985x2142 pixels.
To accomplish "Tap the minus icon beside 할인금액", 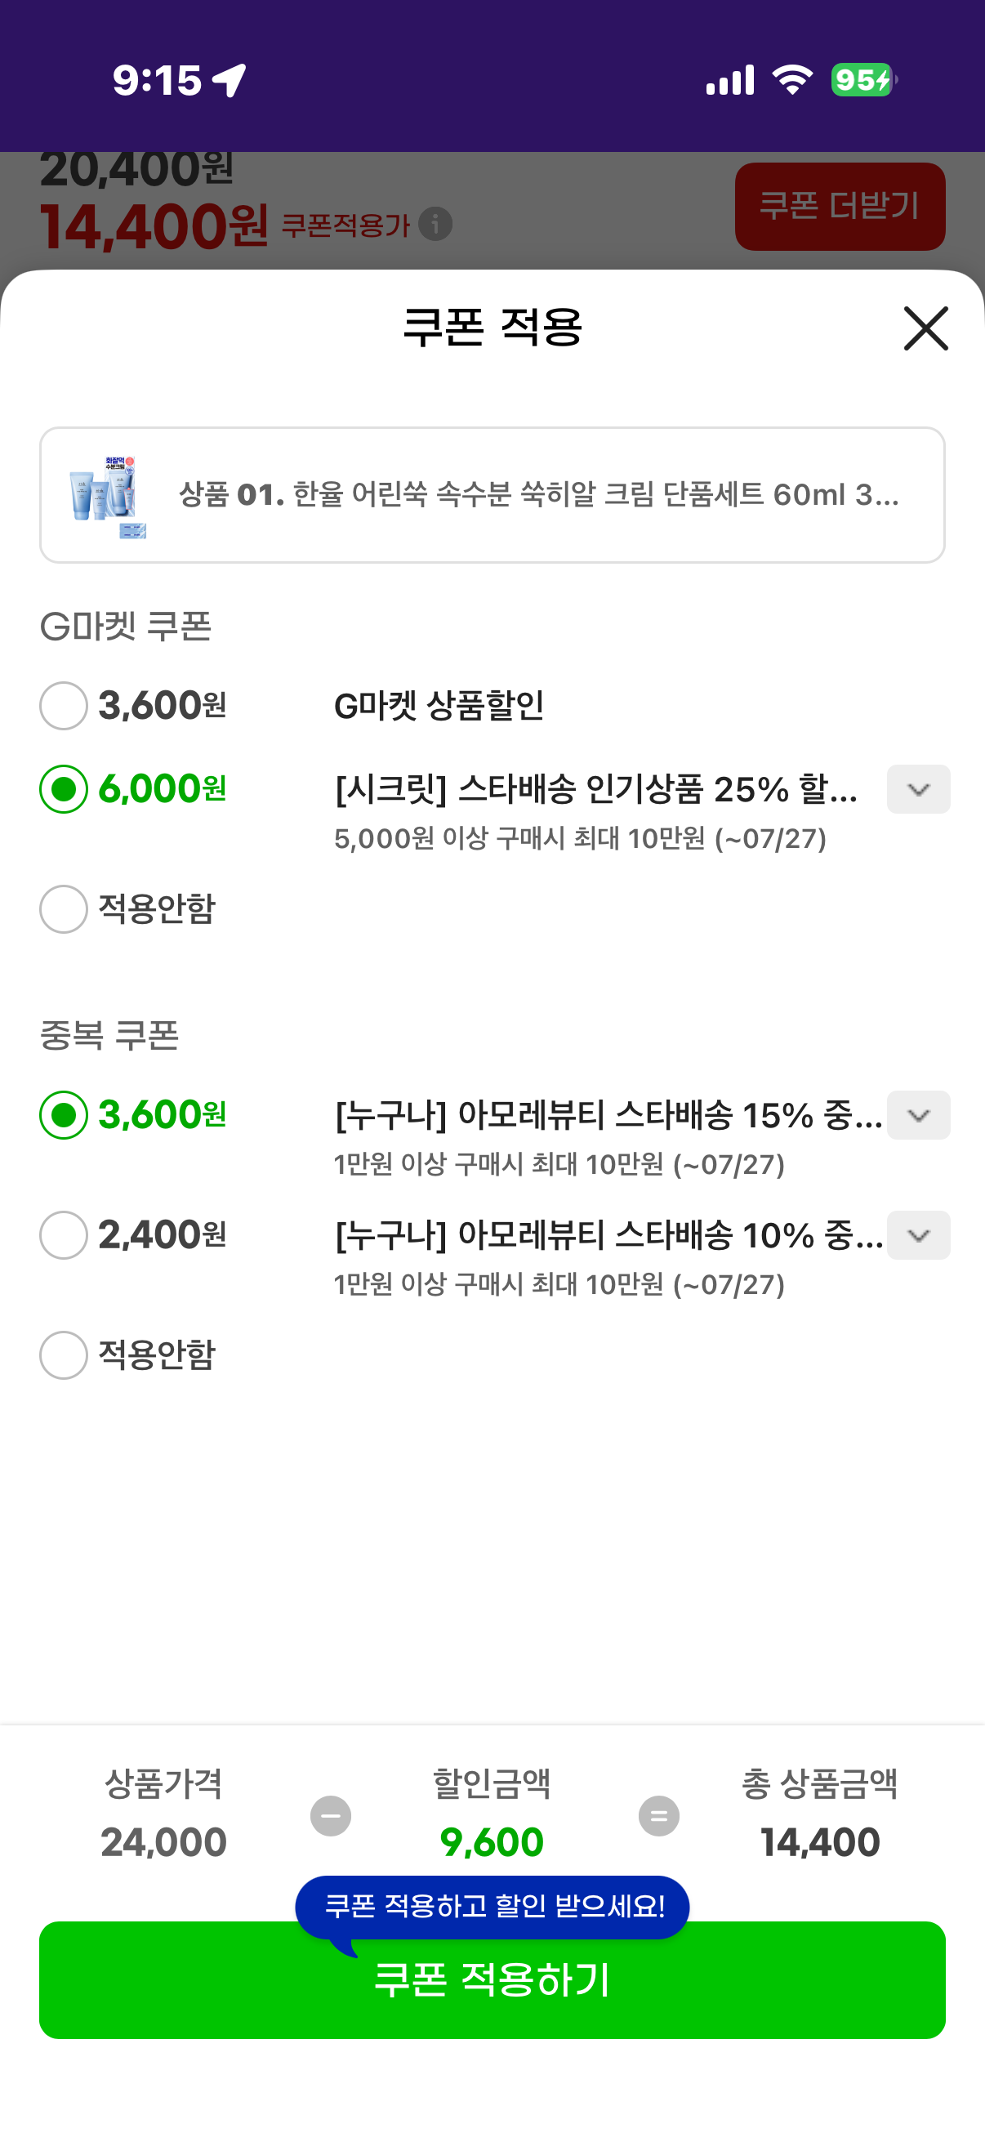I will pos(330,1816).
